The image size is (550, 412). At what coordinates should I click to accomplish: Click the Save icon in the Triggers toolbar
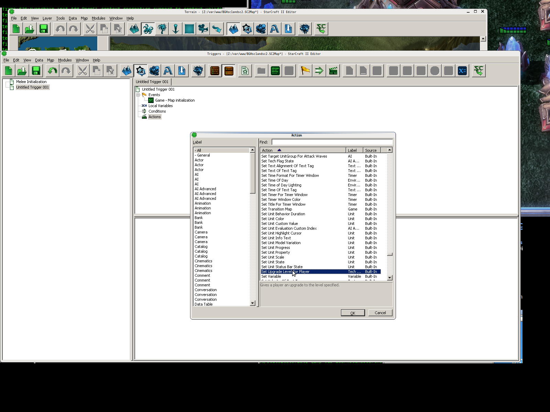(x=36, y=71)
